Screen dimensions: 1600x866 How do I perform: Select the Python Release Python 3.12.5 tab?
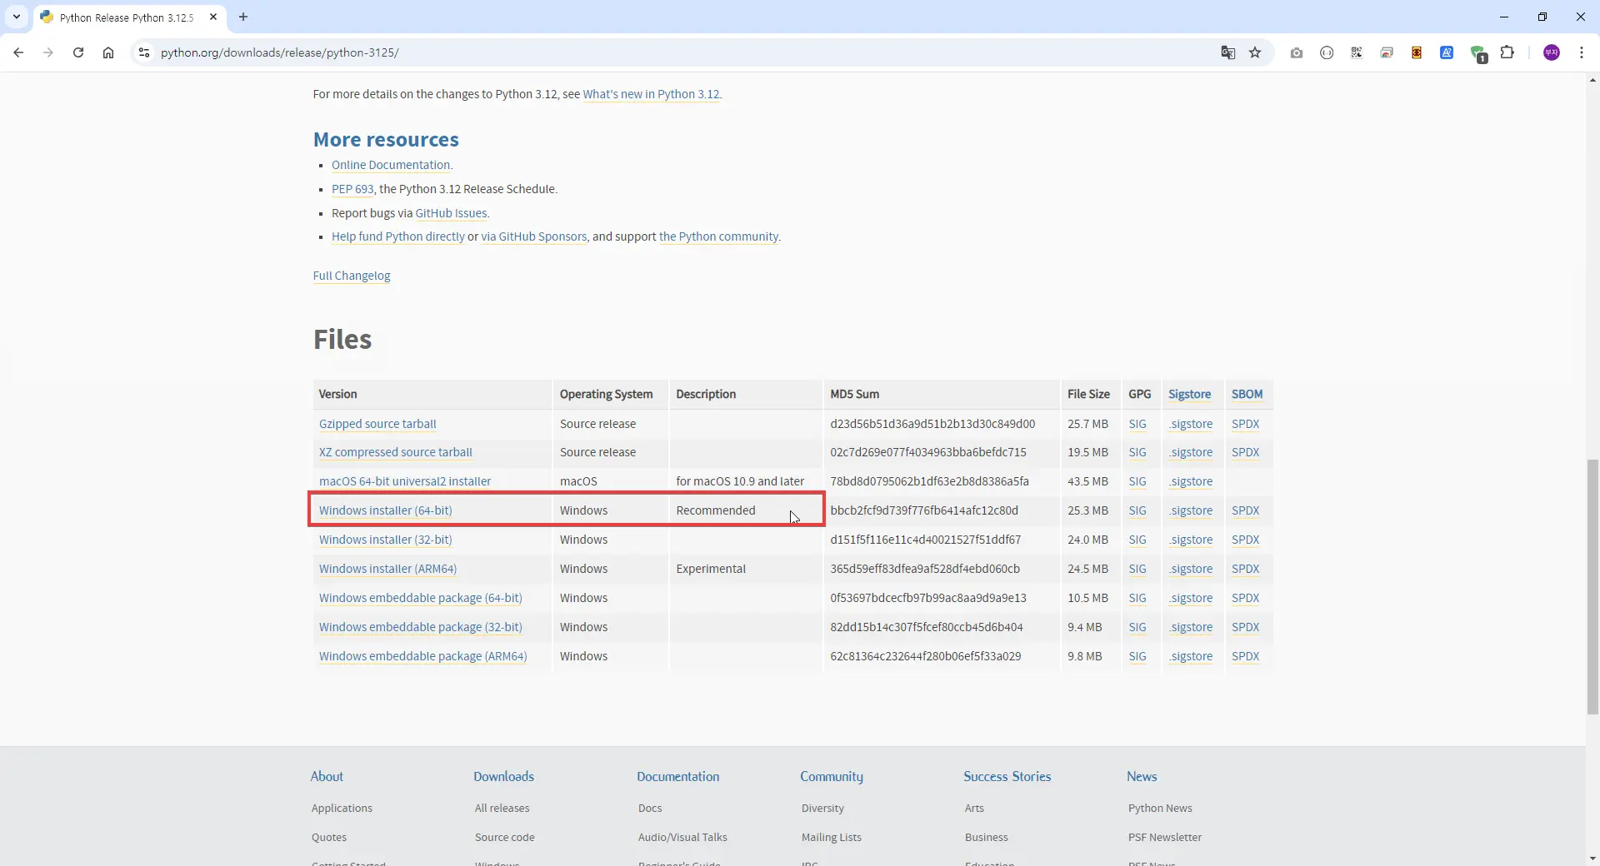point(129,17)
